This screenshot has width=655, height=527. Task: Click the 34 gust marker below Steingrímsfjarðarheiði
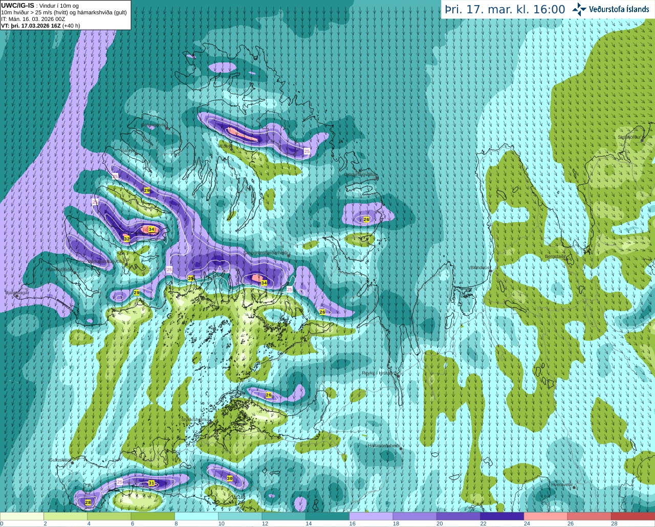[x=264, y=283]
